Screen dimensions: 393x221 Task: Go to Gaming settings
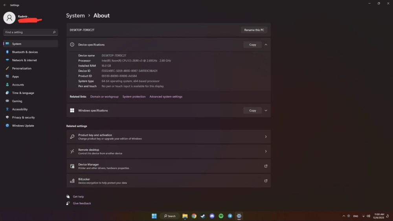click(x=31, y=101)
